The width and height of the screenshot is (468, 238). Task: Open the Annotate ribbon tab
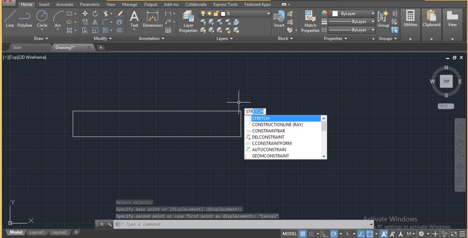tap(65, 5)
